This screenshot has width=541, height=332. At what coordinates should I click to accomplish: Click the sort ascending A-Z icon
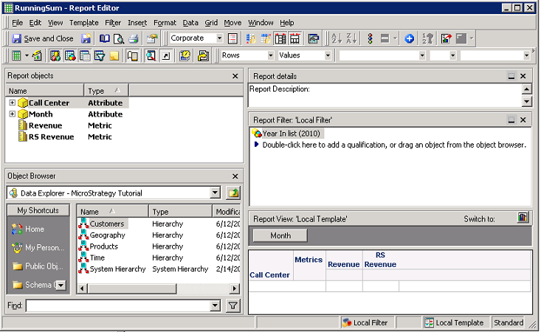[336, 38]
